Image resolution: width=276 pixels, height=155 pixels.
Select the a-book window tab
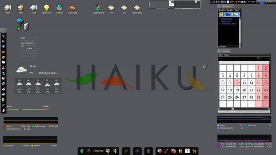224,51
